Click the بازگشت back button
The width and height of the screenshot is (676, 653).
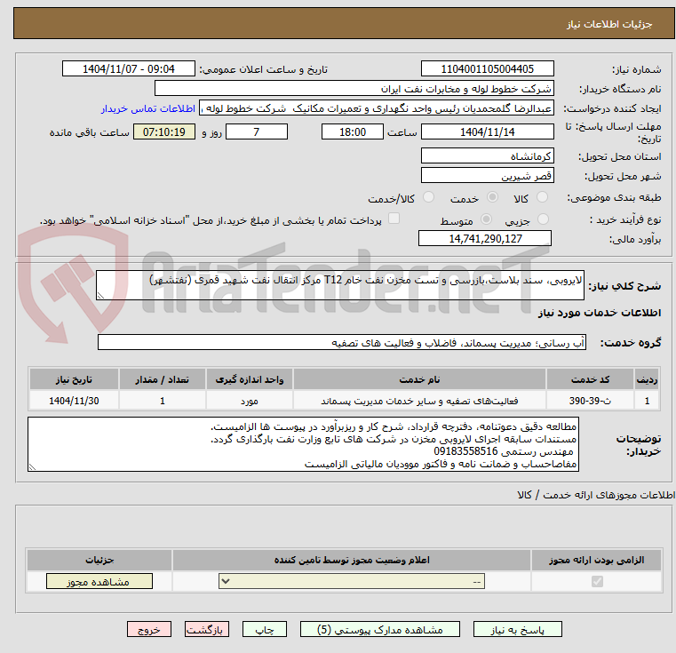206,629
